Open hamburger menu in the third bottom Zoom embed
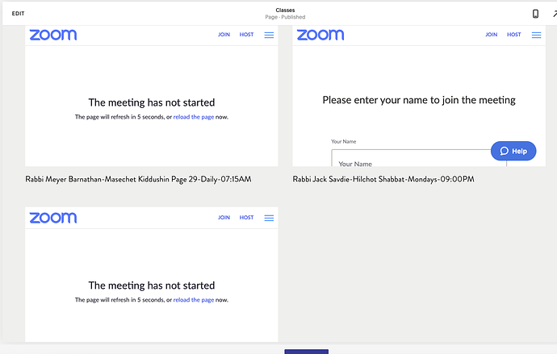Screen dimensions: 557x354 [269, 218]
